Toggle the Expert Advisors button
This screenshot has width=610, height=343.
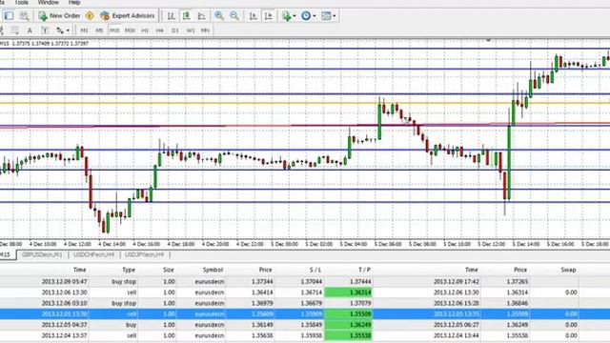(128, 16)
